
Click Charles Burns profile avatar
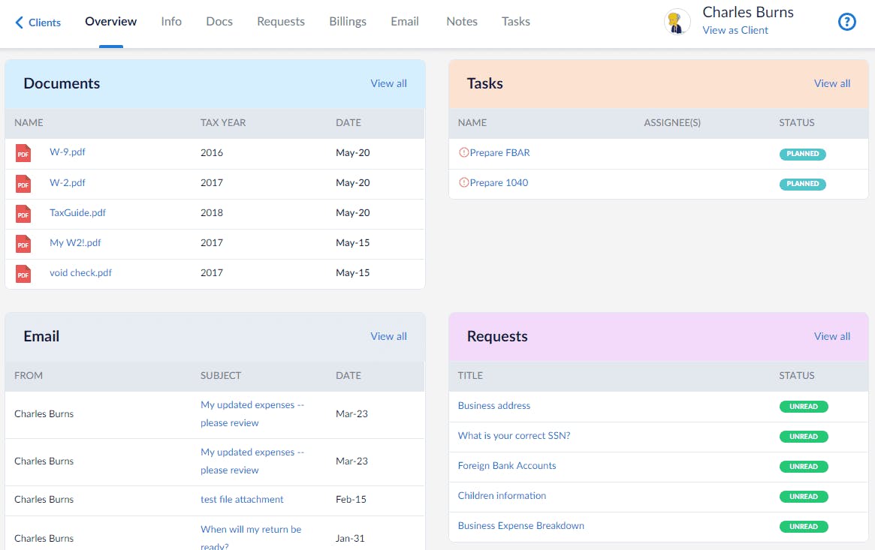pyautogui.click(x=677, y=22)
